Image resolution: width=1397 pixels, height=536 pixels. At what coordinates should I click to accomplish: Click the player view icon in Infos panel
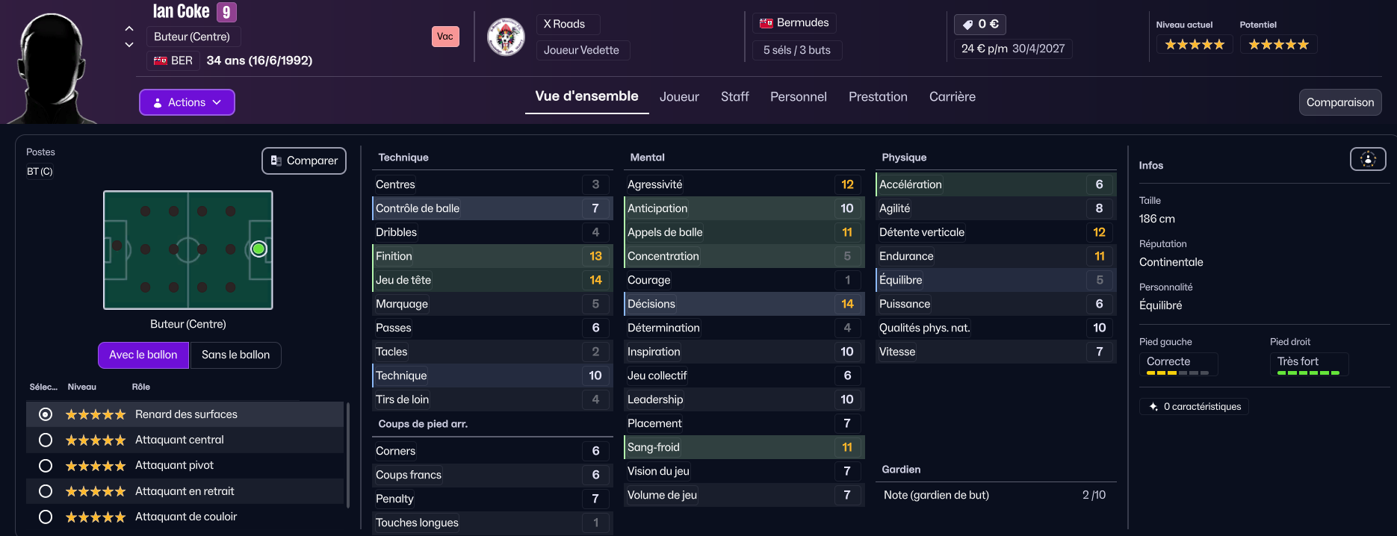(1368, 159)
